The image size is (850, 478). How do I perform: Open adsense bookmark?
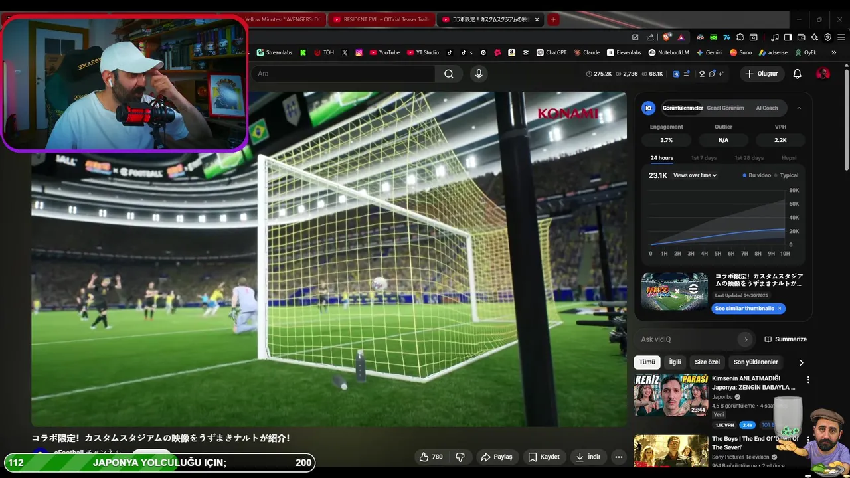point(773,52)
